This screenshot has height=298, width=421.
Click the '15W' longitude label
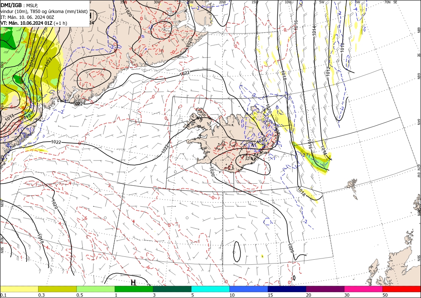coord(255,2)
